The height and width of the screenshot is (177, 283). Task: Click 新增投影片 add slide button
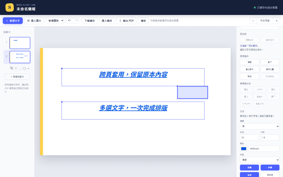(17, 77)
